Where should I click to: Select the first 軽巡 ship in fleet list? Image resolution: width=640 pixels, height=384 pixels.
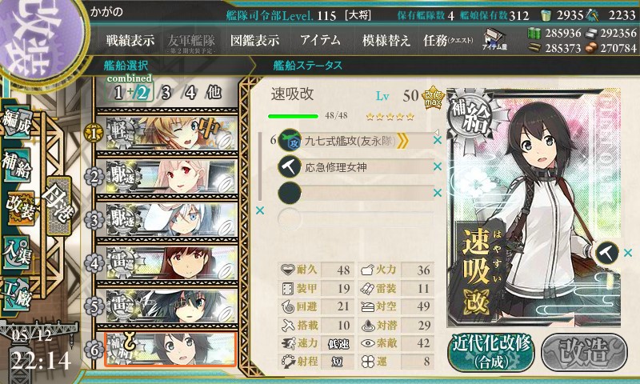pyautogui.click(x=168, y=133)
